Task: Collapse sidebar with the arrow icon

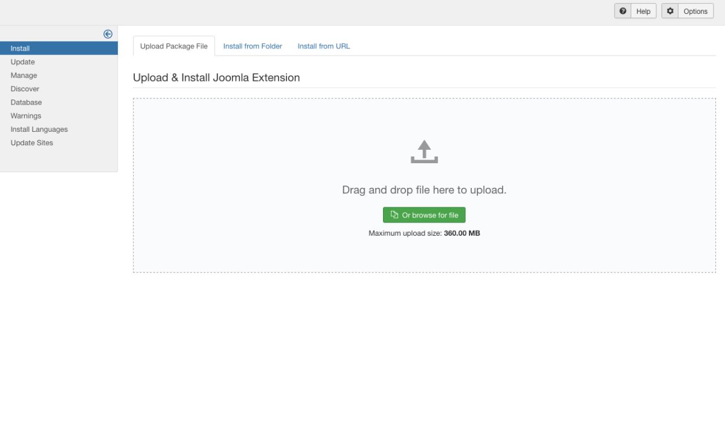Action: pyautogui.click(x=108, y=34)
